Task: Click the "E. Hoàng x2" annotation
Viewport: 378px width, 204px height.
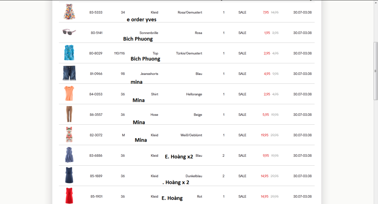Action: tap(179, 156)
